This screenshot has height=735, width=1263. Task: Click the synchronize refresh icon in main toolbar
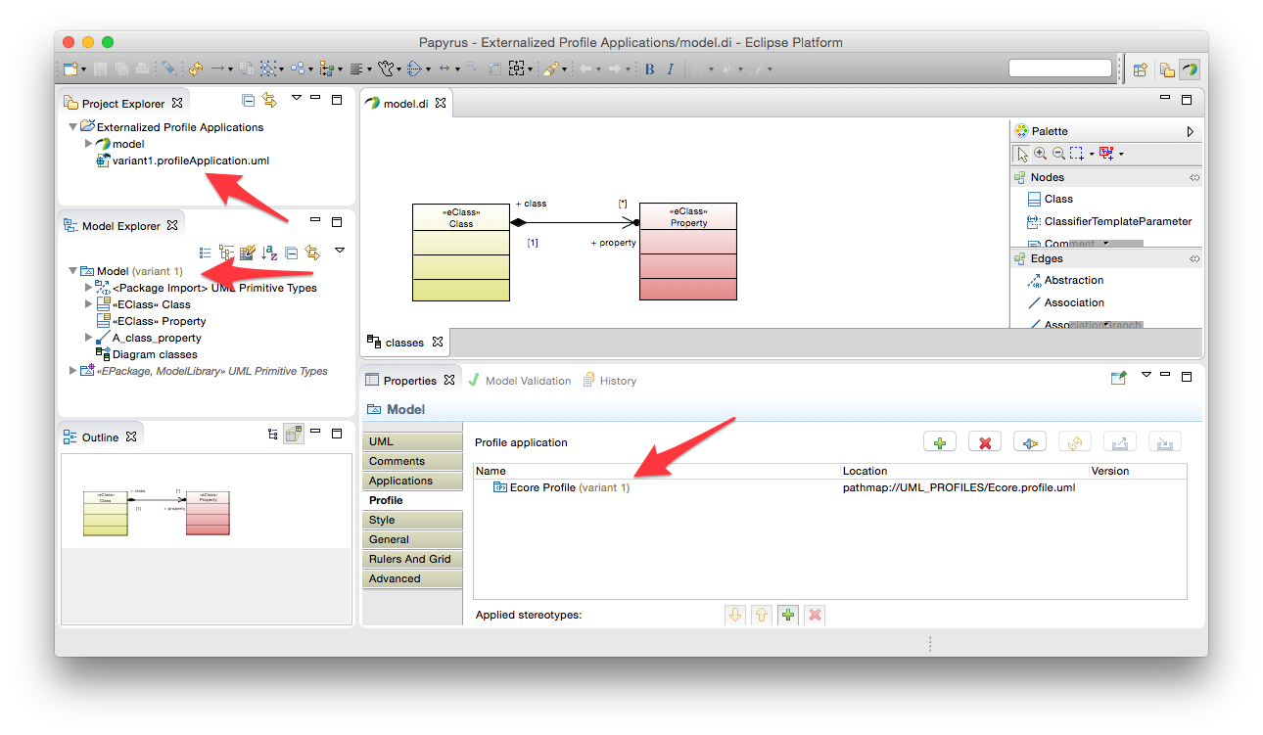196,69
